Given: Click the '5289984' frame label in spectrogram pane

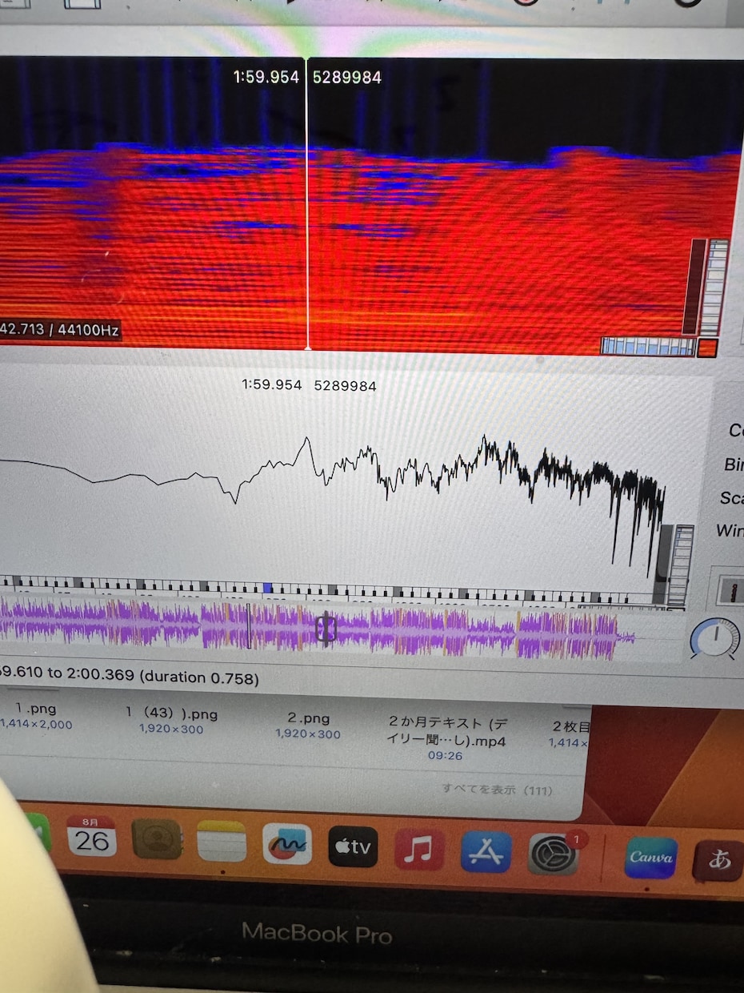Looking at the screenshot, I should (x=346, y=77).
